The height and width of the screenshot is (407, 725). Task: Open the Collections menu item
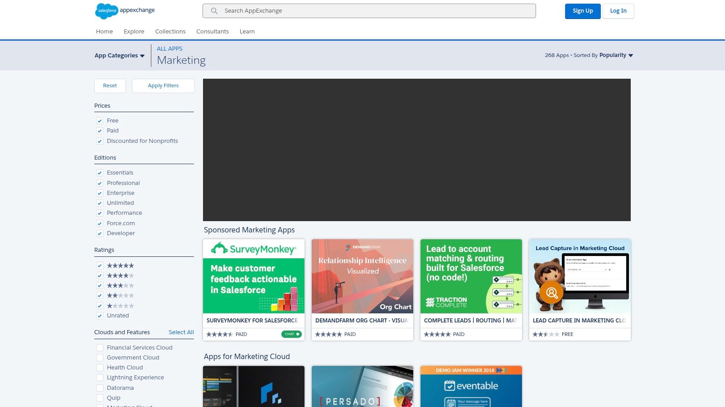pos(170,32)
